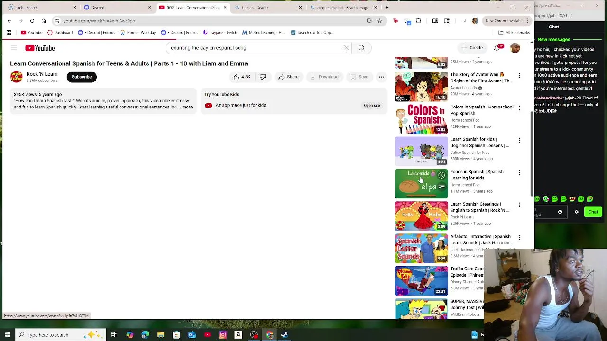This screenshot has height=341, width=607.
Task: Open Amazon app from the taskbar
Action: click(x=239, y=335)
